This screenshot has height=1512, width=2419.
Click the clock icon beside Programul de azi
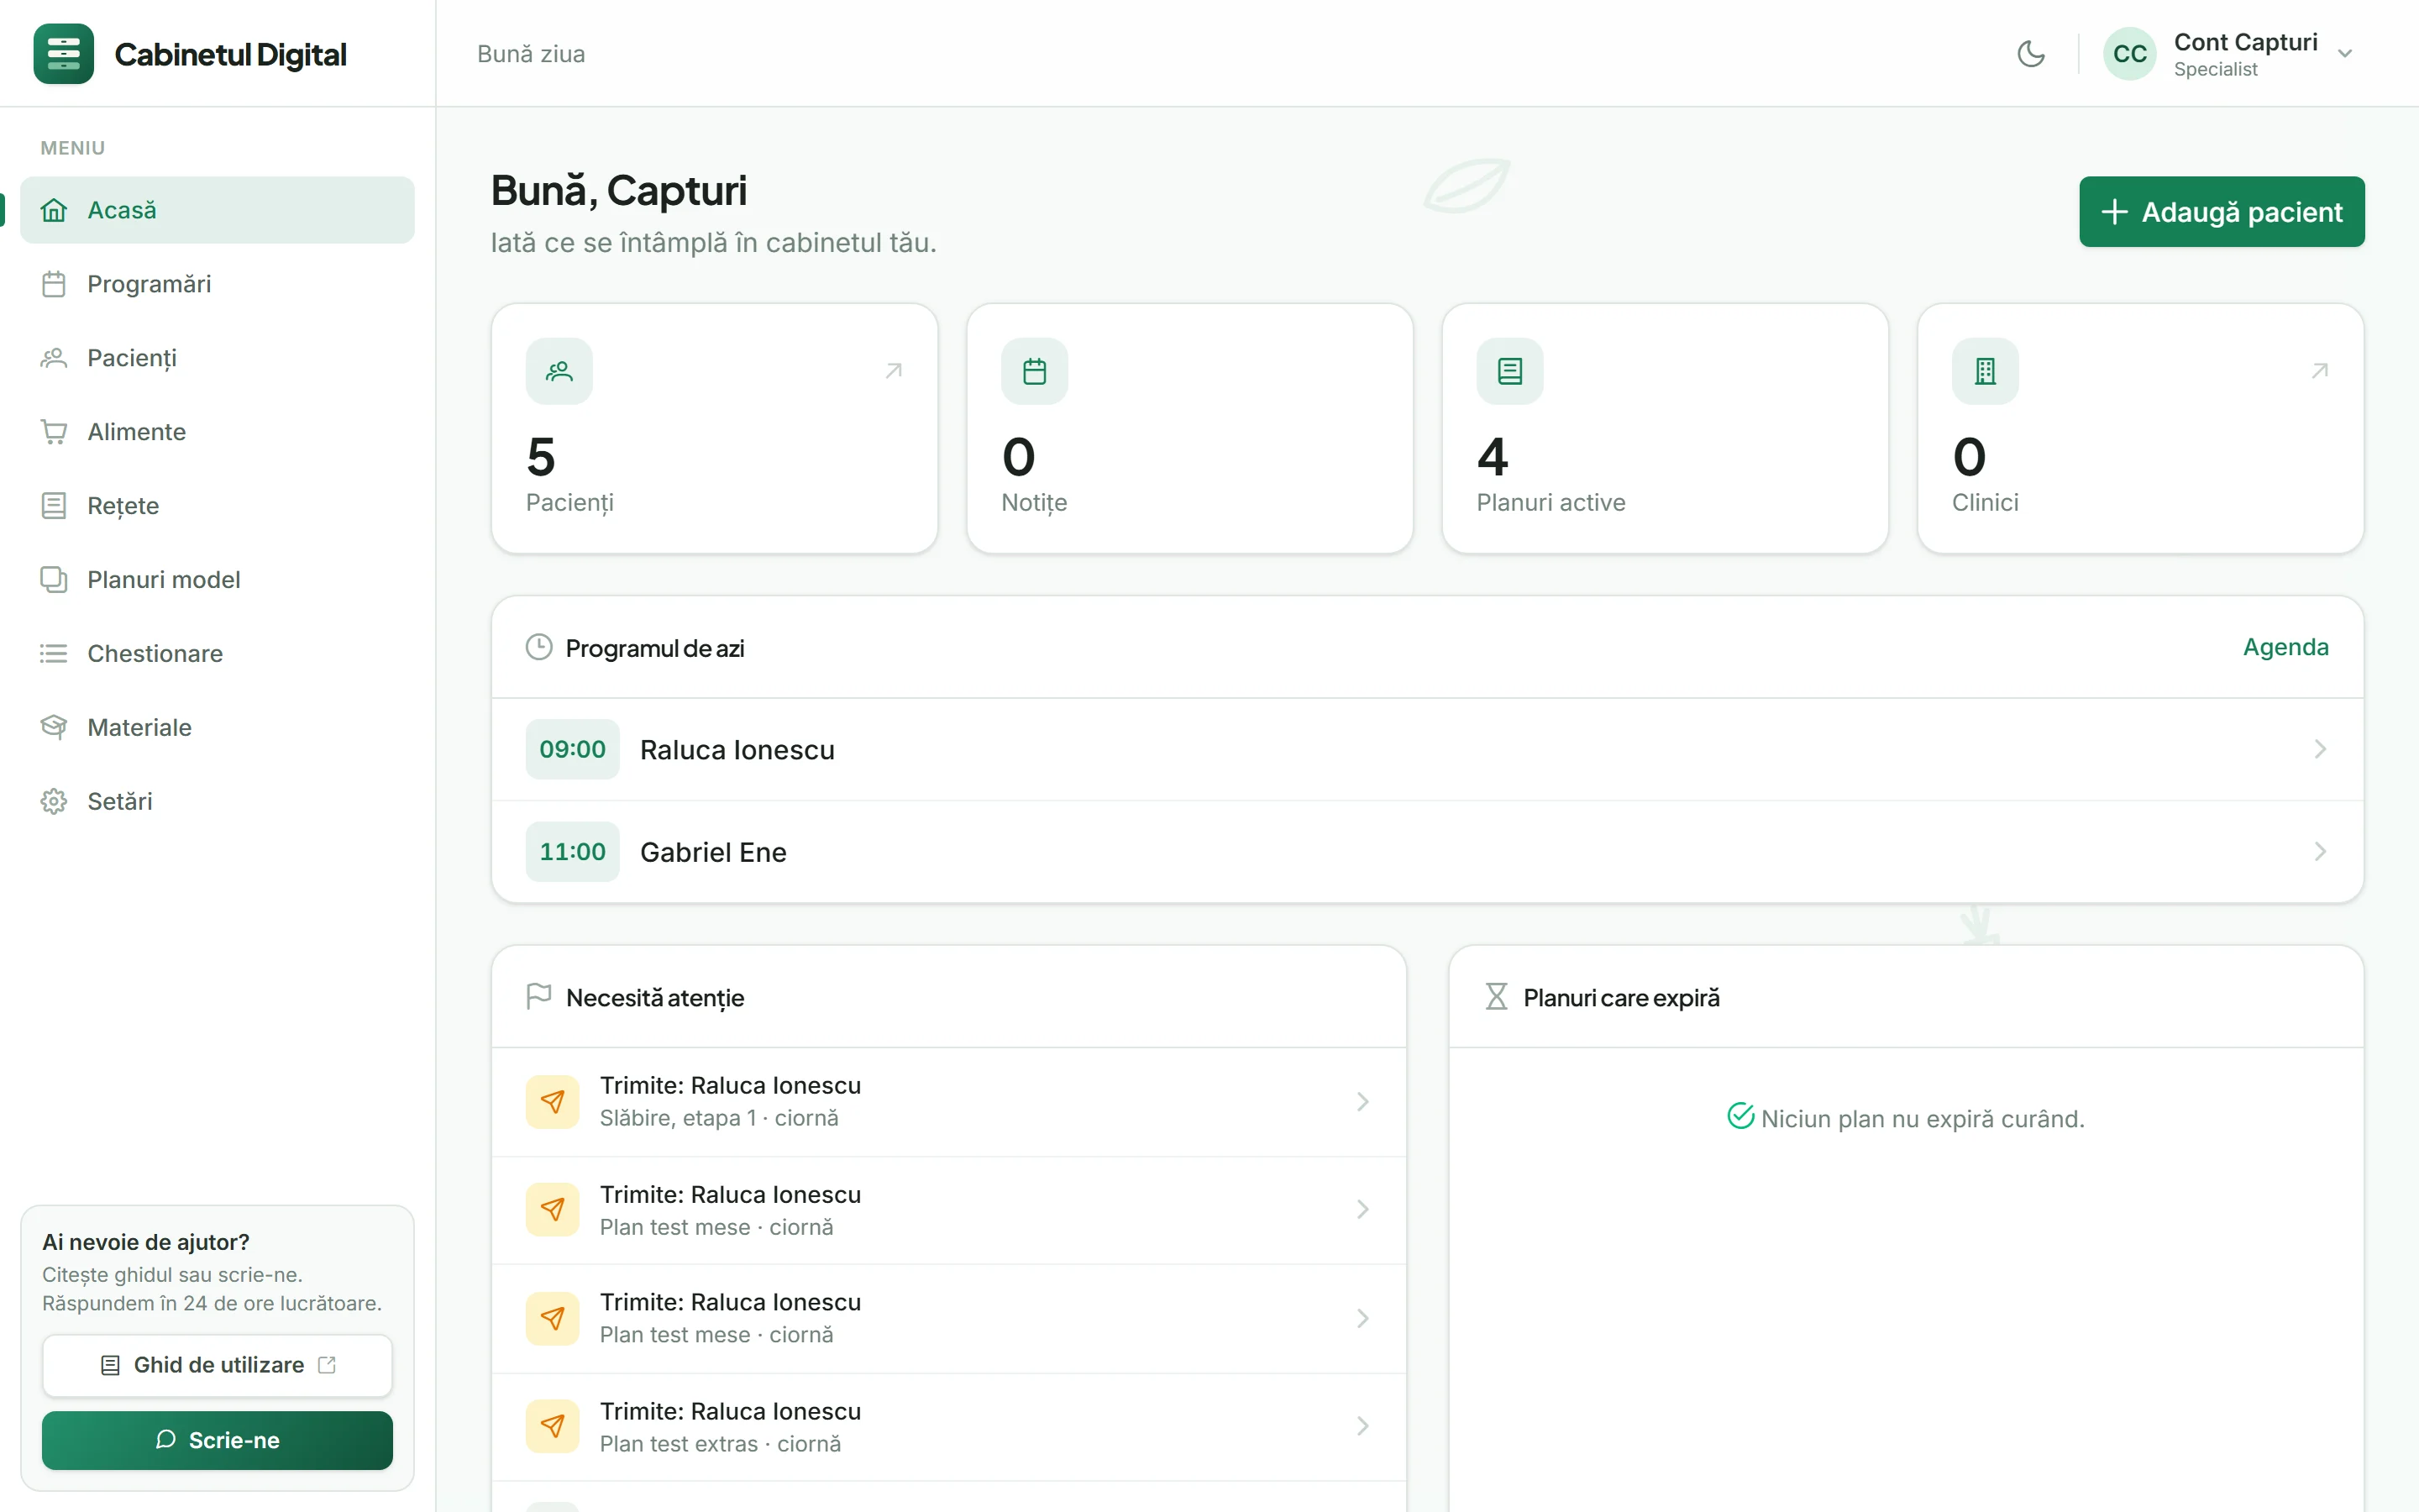coord(538,648)
